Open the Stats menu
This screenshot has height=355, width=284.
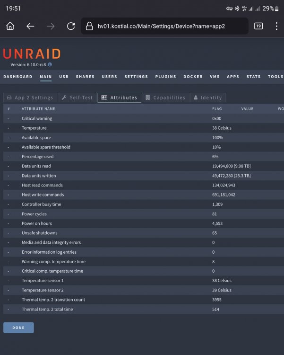(253, 77)
